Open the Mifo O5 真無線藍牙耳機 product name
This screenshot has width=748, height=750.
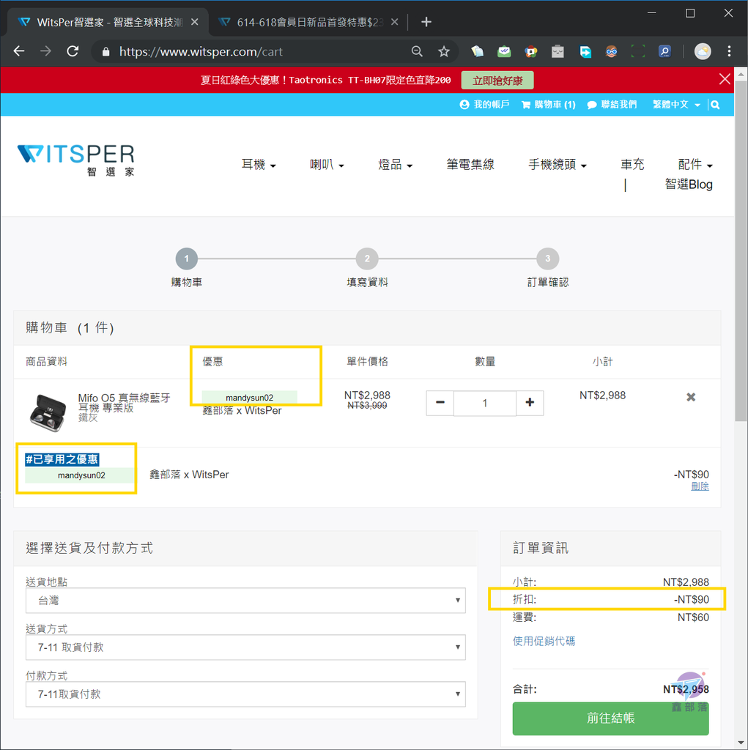point(124,403)
